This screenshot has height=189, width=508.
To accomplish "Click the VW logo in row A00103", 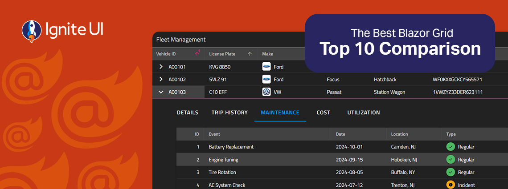I will 266,92.
